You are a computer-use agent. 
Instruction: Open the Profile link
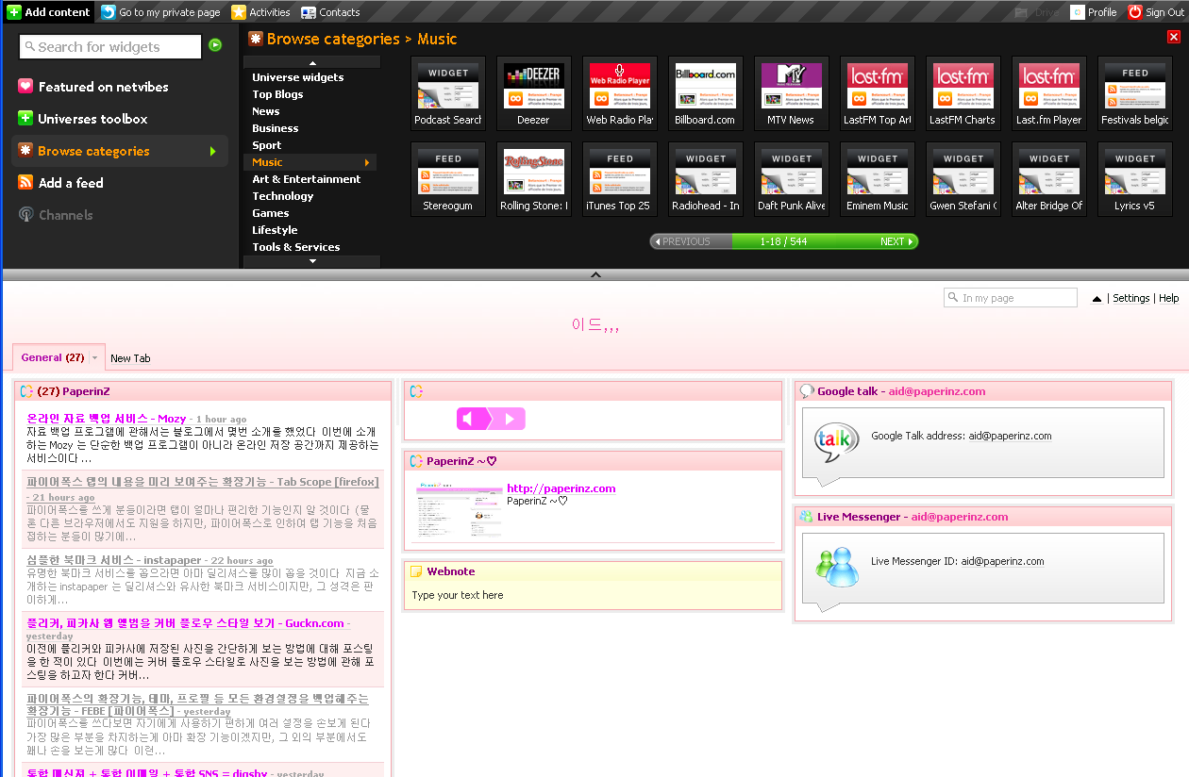(1094, 12)
